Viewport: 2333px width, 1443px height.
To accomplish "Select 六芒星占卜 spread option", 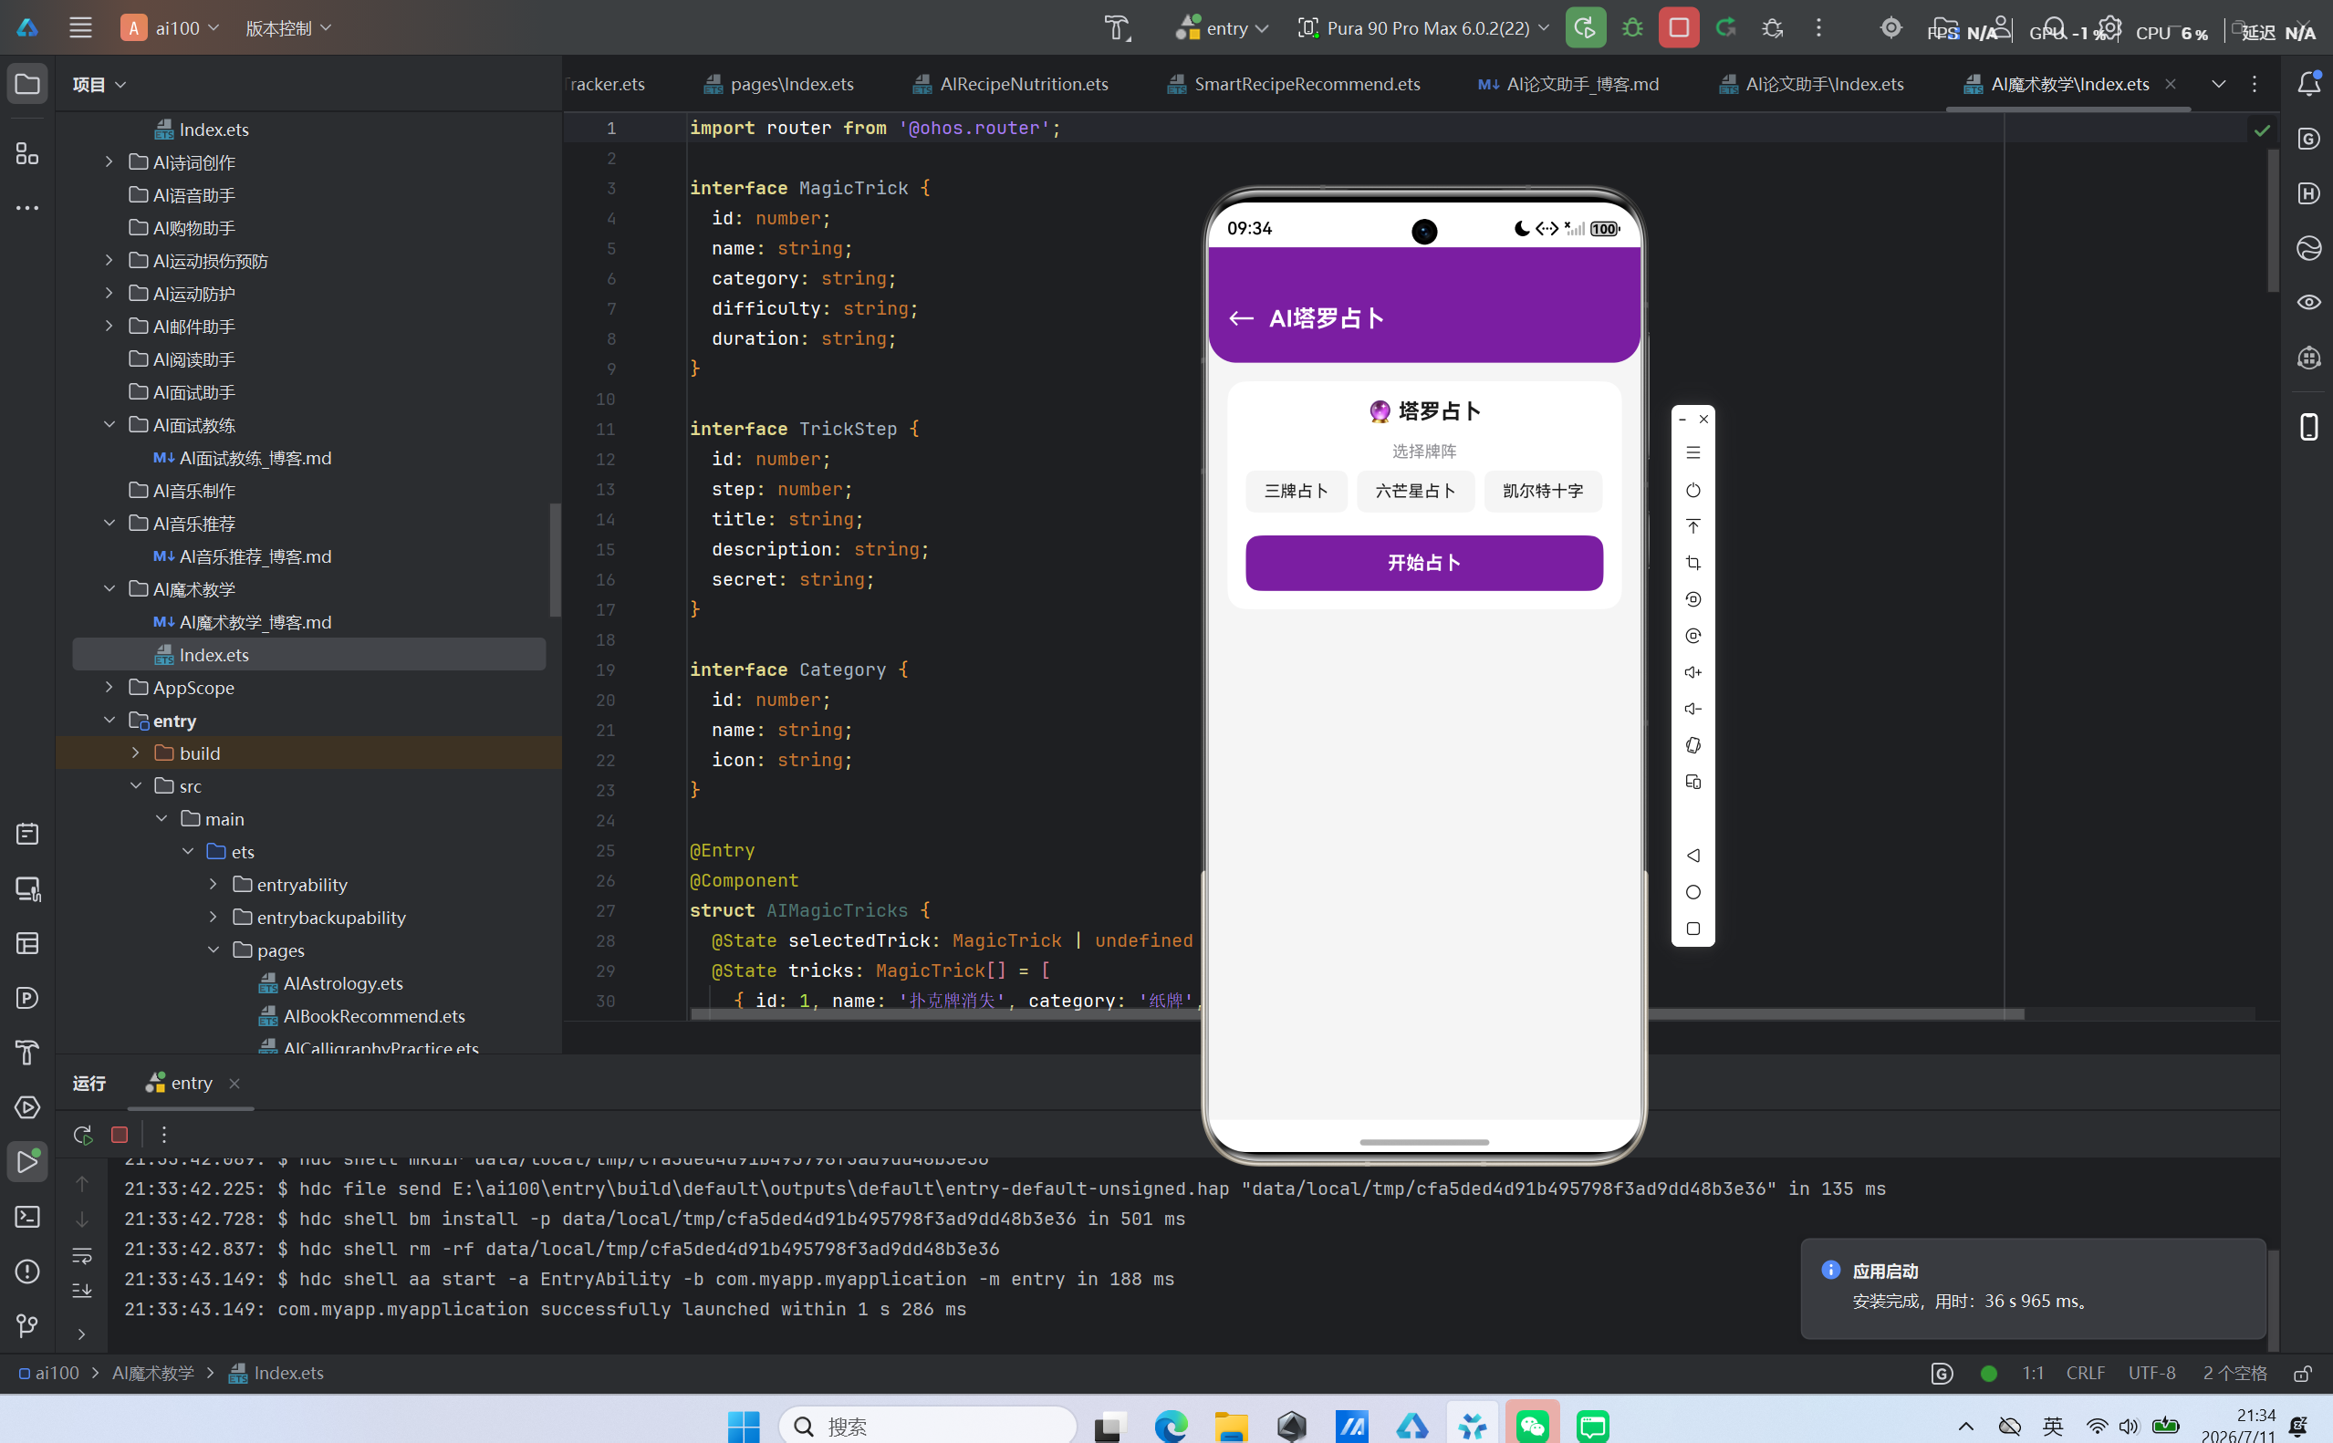I will pyautogui.click(x=1415, y=491).
